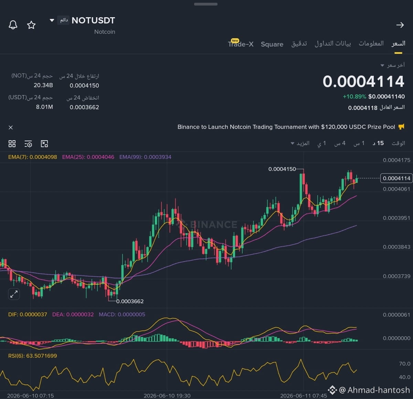The width and height of the screenshot is (413, 399).
Task: Open the chart layout grid icon
Action: (x=12, y=144)
